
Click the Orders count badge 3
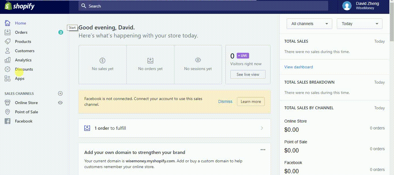point(61,32)
